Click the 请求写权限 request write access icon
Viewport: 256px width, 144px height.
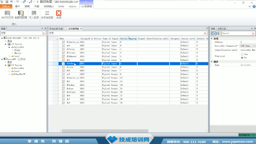click(x=7, y=13)
